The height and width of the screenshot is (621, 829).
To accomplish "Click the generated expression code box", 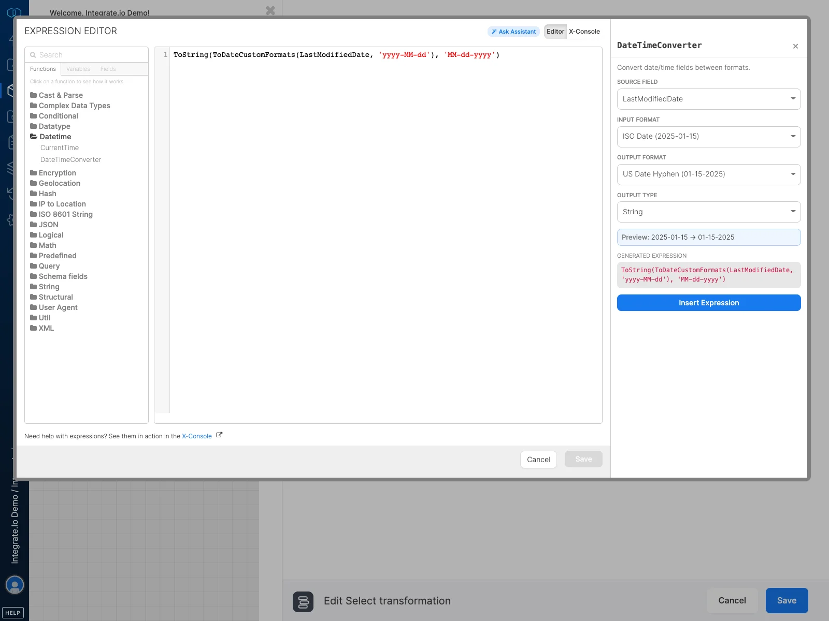I will click(x=709, y=275).
